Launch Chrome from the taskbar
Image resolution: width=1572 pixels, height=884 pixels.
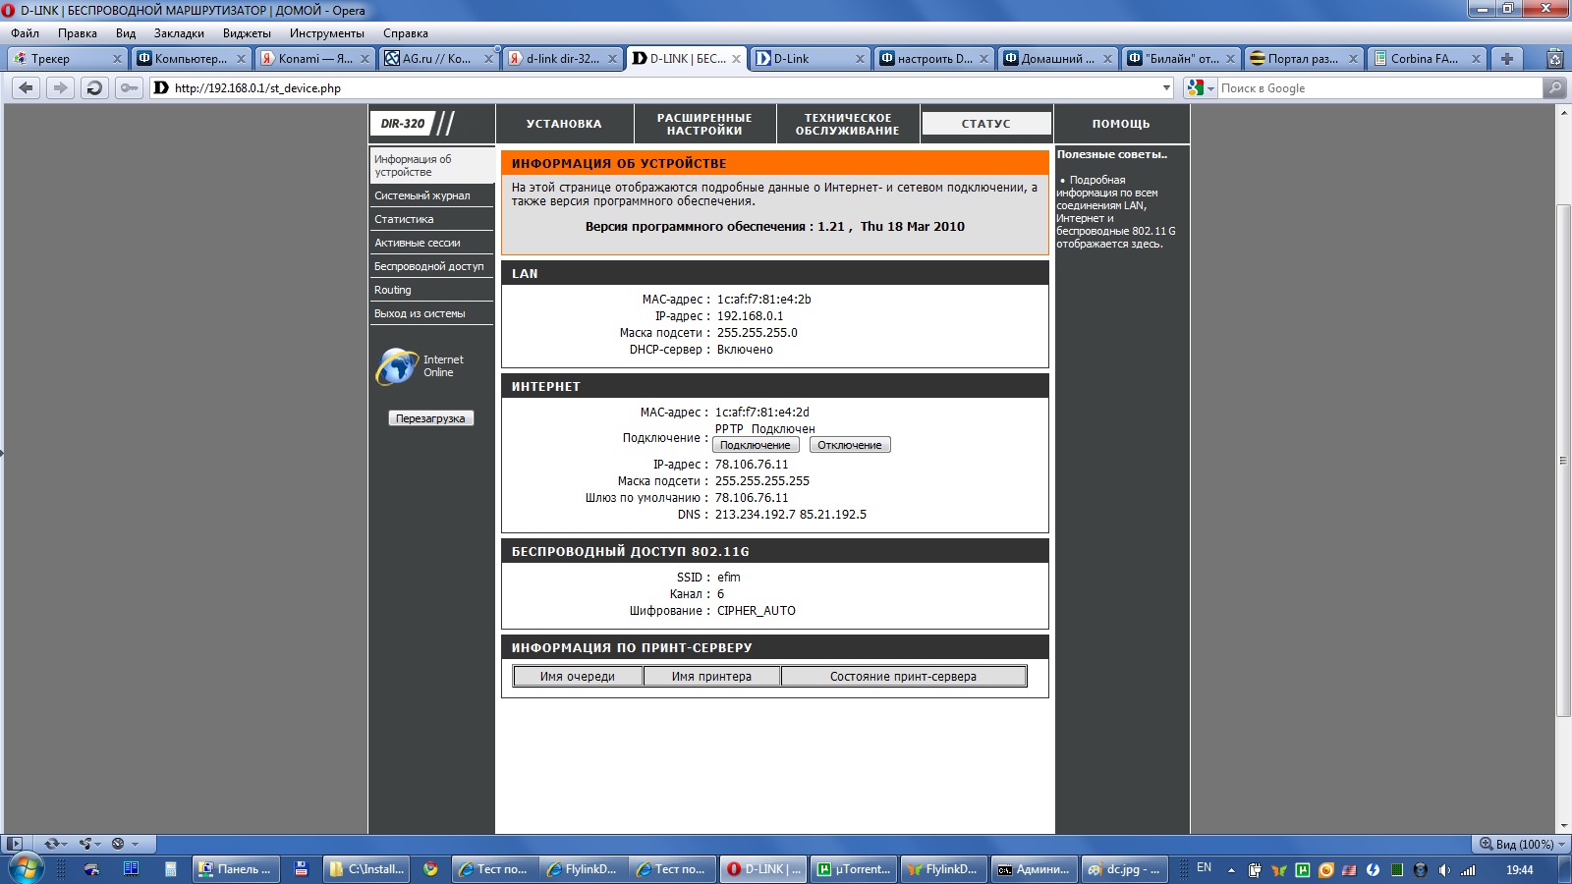pos(430,869)
